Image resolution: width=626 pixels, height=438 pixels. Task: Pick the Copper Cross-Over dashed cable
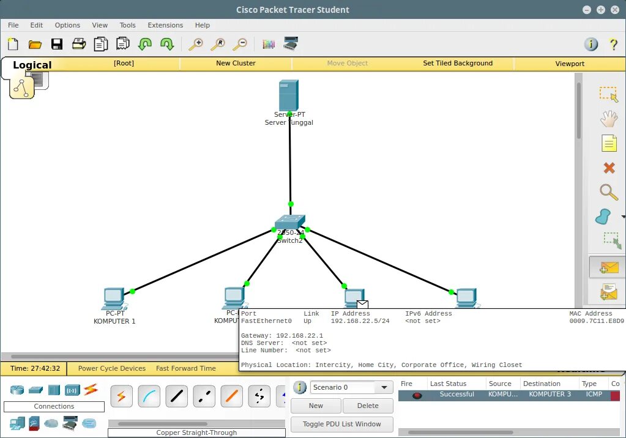(204, 396)
